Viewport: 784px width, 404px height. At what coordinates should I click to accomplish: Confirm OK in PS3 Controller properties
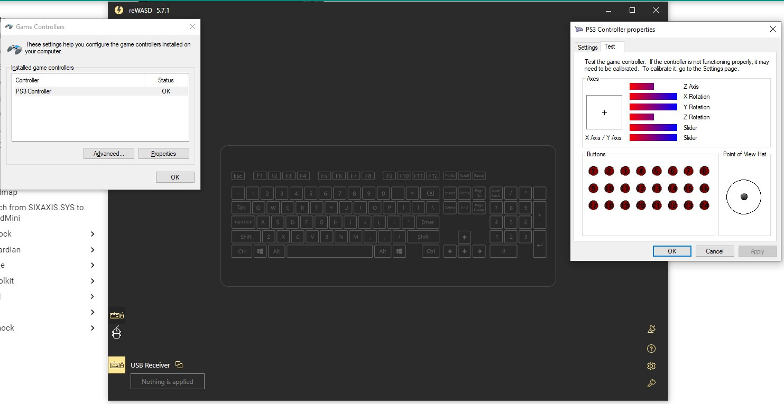[x=672, y=251]
